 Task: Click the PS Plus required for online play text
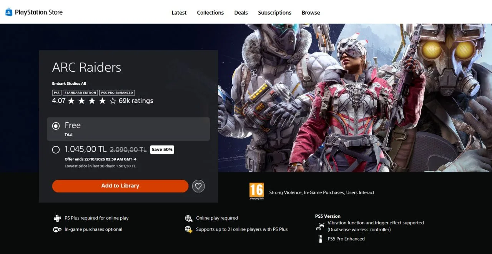[x=96, y=218]
